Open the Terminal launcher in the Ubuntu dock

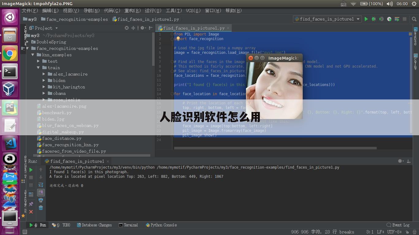[10, 72]
